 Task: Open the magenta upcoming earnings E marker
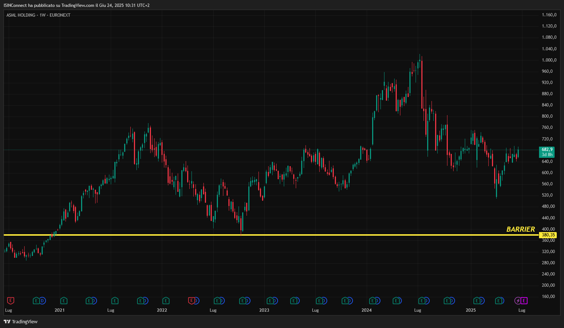point(524,300)
